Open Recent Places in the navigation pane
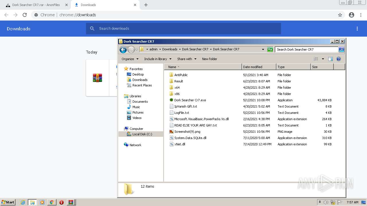Screen dimensions: 367x206 (x=142, y=85)
